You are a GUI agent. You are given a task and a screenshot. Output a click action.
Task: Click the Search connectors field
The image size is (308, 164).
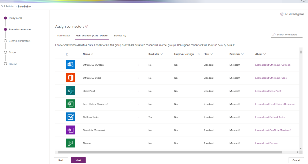(x=287, y=34)
